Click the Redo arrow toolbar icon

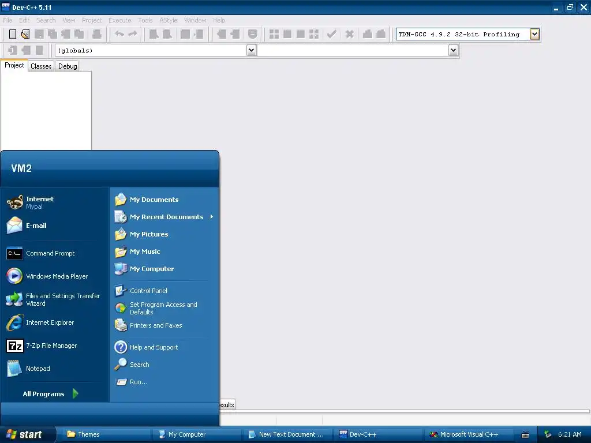pos(133,34)
